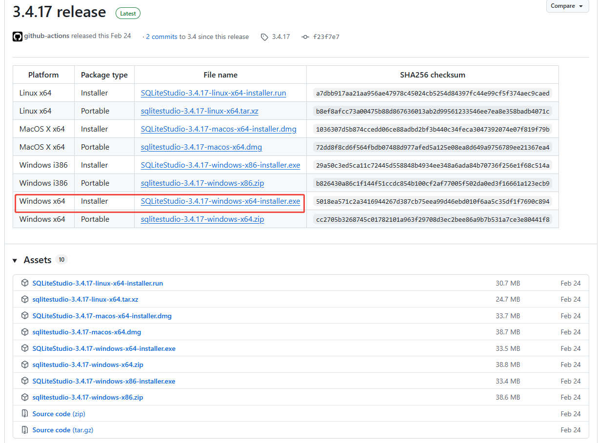Click sqlitestudio-3.4.17-macos-x64.dmg in Assets list
The image size is (598, 443).
87,332
